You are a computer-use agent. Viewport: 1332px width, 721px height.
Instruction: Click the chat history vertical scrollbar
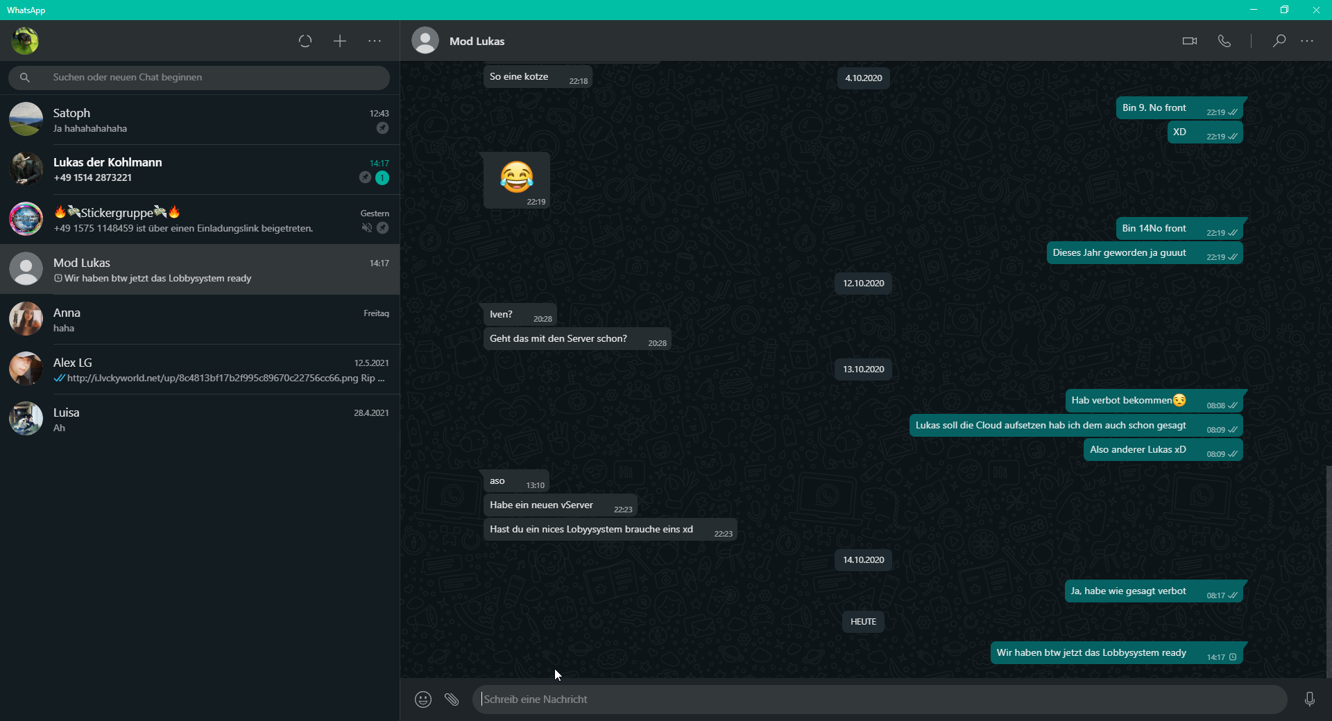pos(1328,568)
